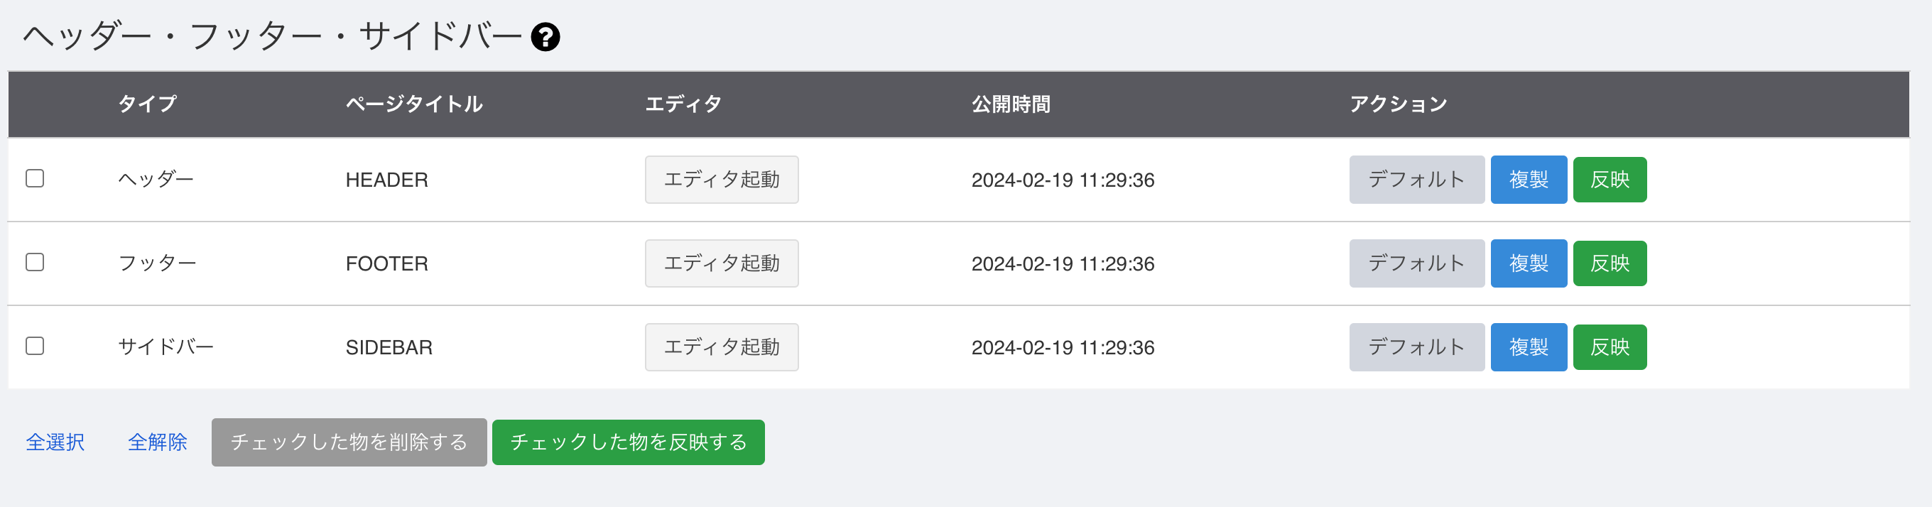This screenshot has height=507, width=1932.
Task: Click the help question mark icon
Action: [546, 37]
